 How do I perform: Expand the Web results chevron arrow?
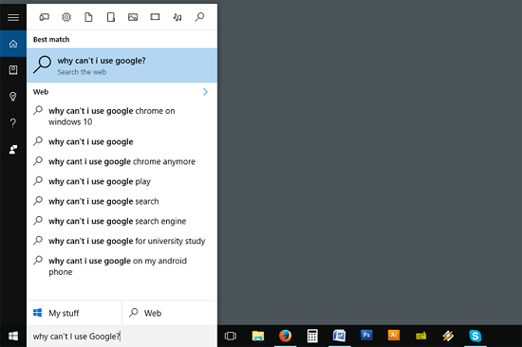pyautogui.click(x=205, y=92)
